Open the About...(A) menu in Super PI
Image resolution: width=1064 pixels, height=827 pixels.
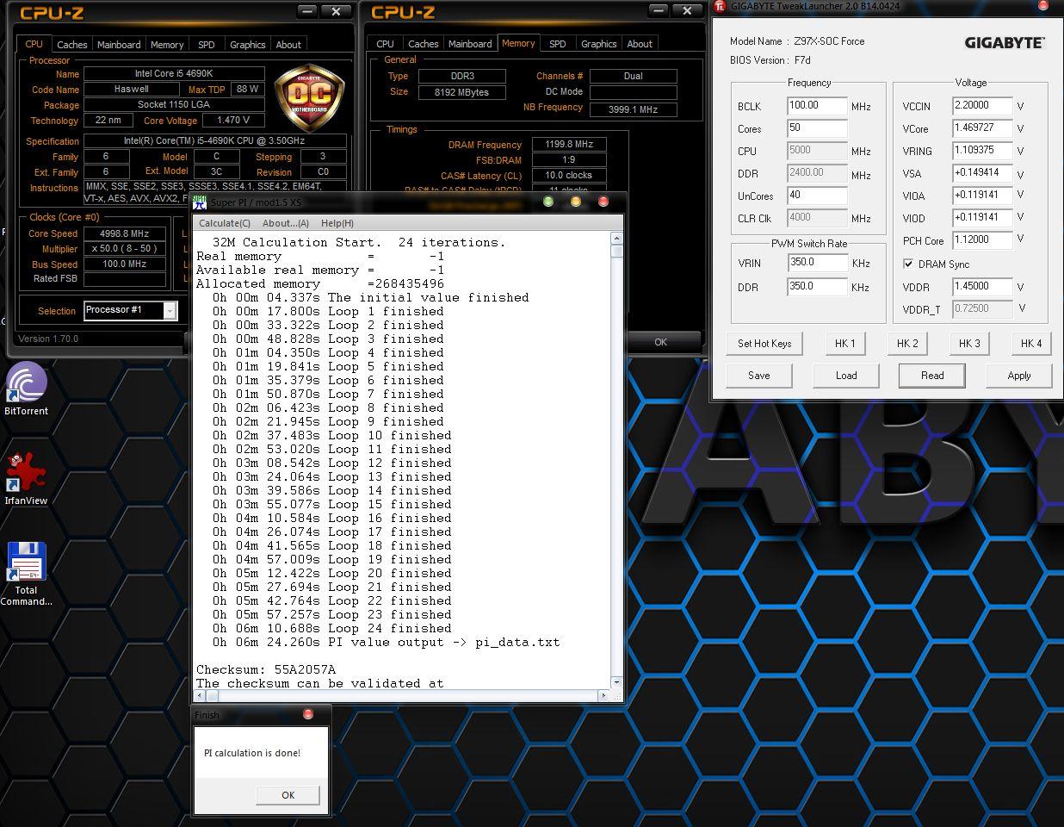click(285, 223)
